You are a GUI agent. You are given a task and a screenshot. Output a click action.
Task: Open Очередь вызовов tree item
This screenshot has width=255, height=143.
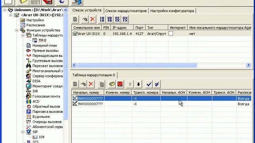[47, 122]
